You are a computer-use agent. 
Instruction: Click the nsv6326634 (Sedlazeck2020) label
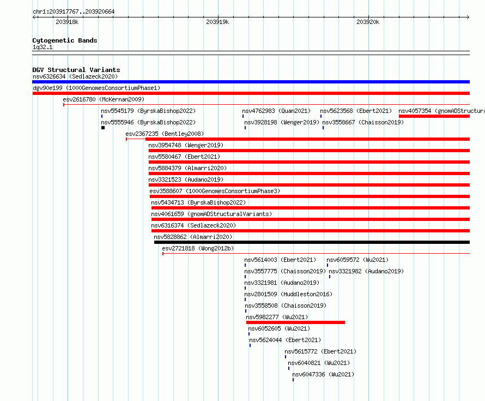[75, 76]
